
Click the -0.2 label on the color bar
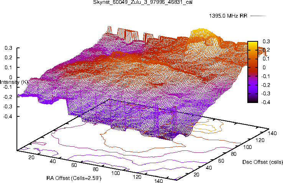click(265, 85)
